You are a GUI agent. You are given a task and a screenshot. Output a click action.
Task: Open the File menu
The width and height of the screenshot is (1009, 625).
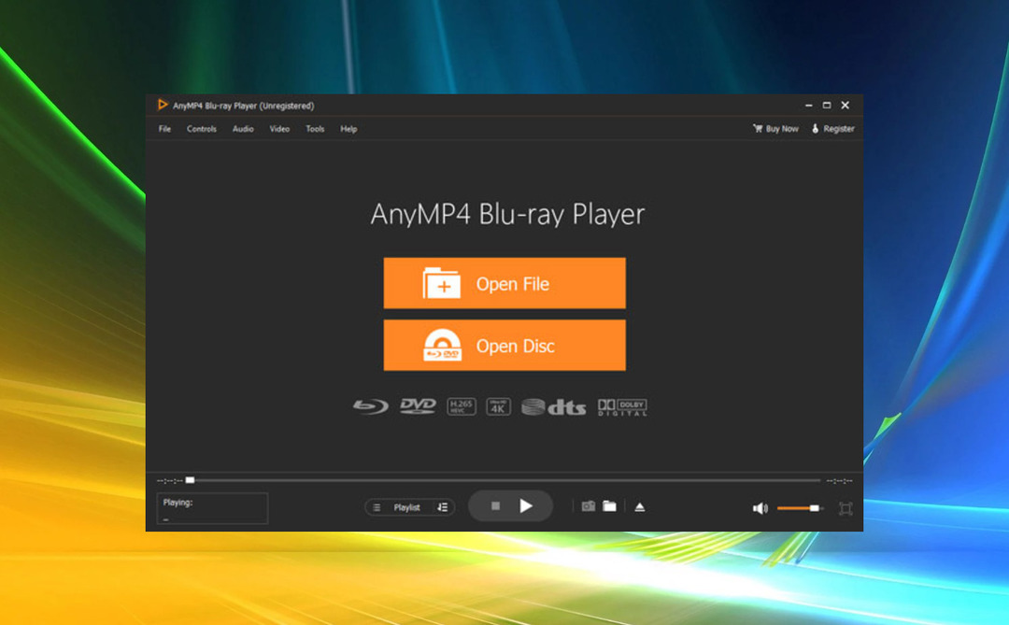[x=164, y=129]
